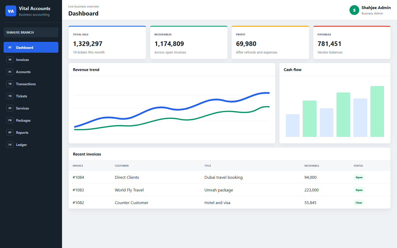Click receivable amount 94,000
The height and width of the screenshot is (248, 397).
[310, 177]
